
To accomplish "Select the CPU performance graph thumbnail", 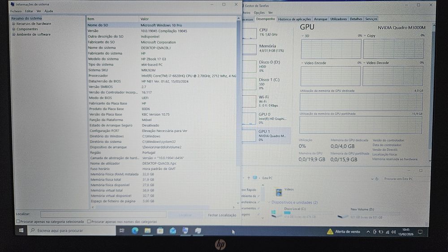I will point(249,33).
